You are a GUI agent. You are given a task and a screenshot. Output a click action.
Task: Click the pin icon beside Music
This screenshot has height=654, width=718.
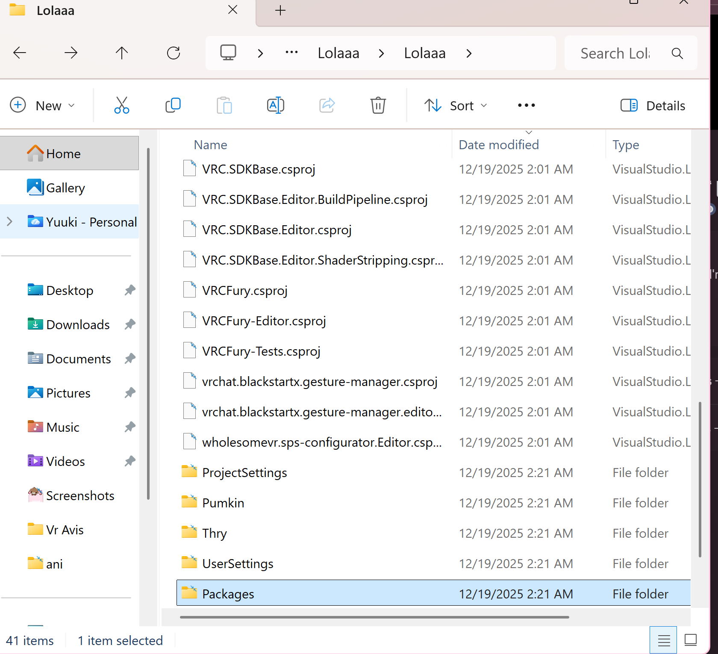click(x=130, y=427)
